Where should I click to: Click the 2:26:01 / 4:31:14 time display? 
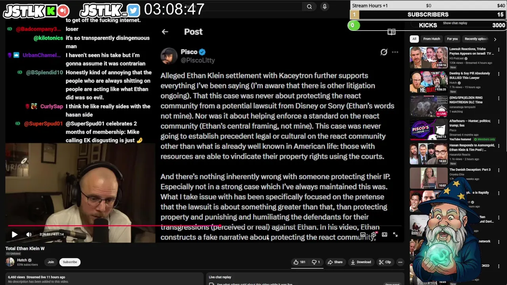[51, 234]
